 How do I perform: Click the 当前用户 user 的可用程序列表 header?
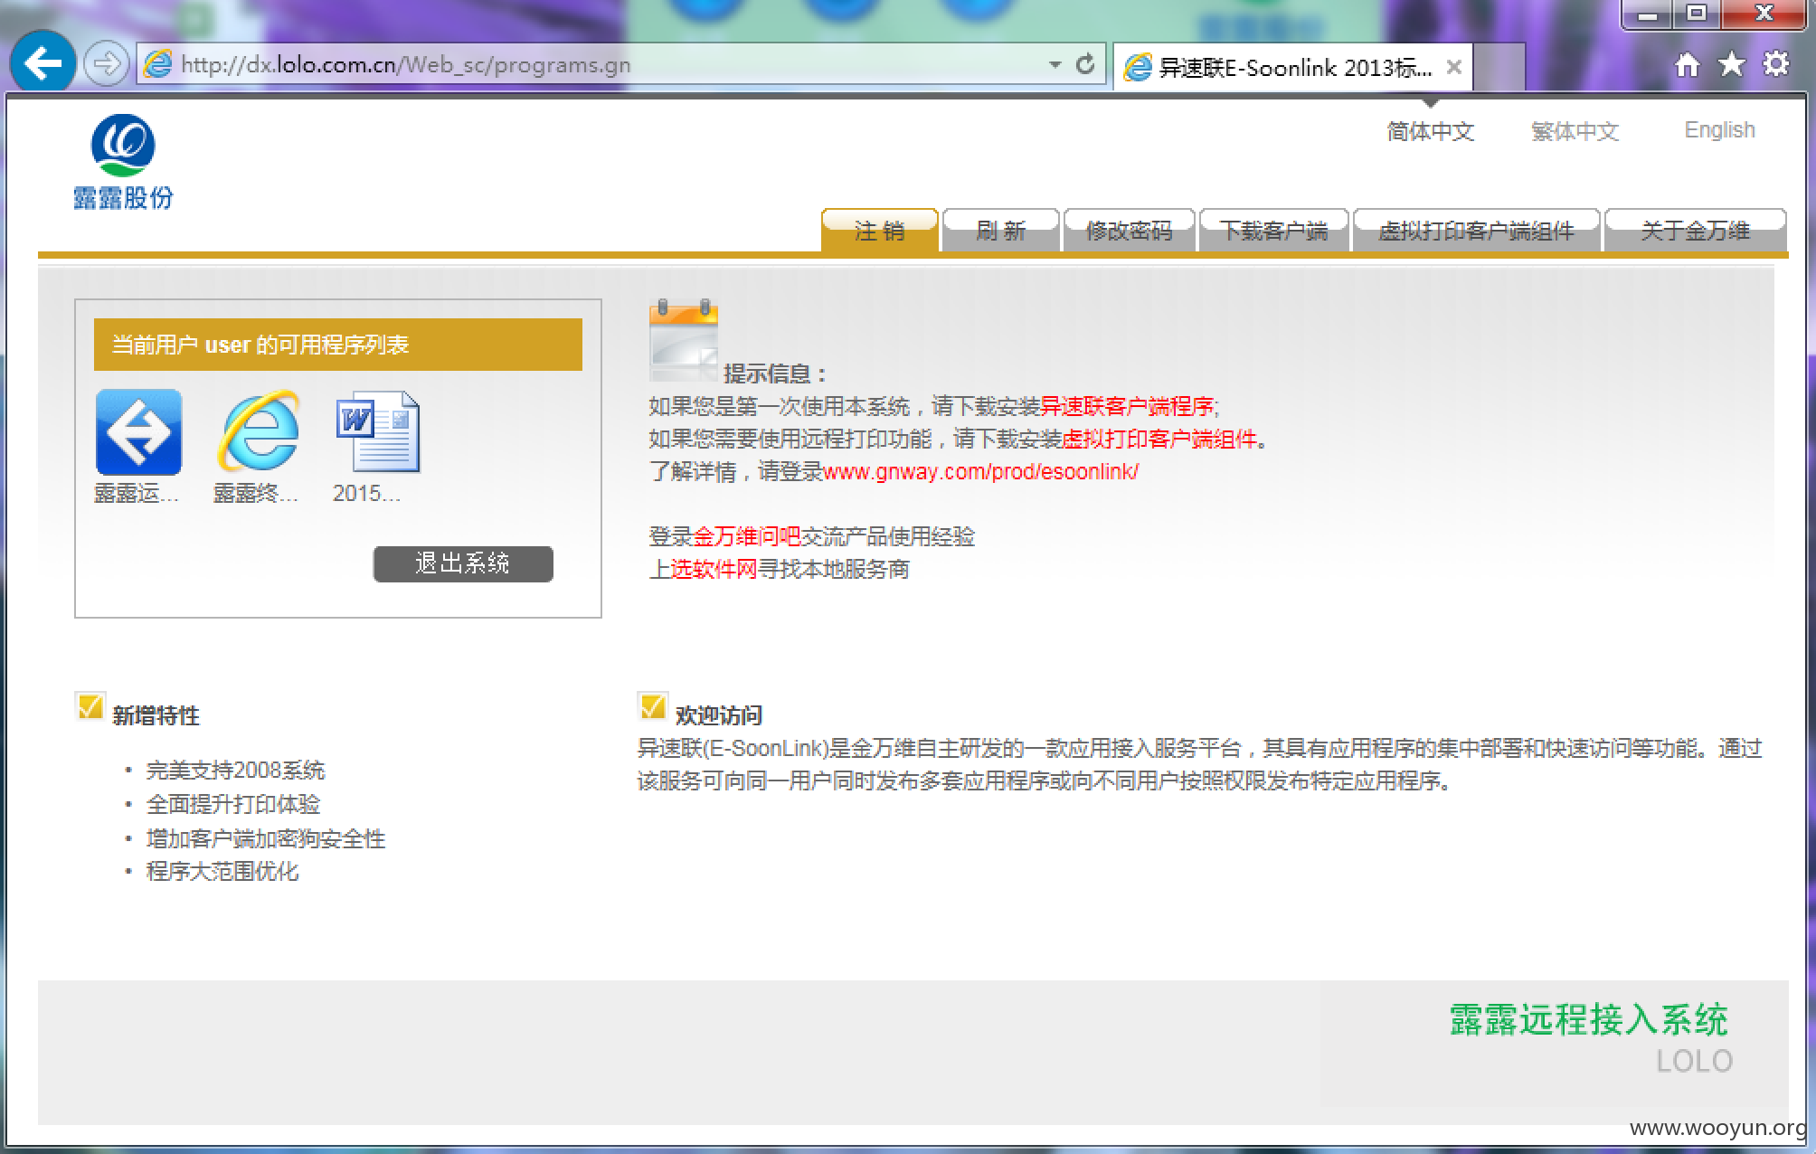pyautogui.click(x=338, y=345)
